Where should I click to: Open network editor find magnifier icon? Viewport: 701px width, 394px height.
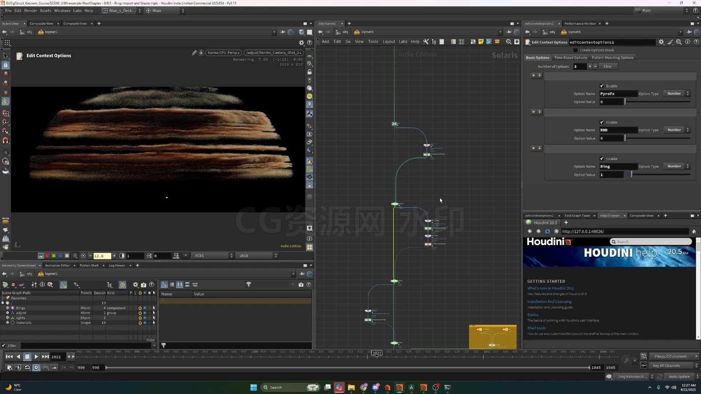coord(509,42)
